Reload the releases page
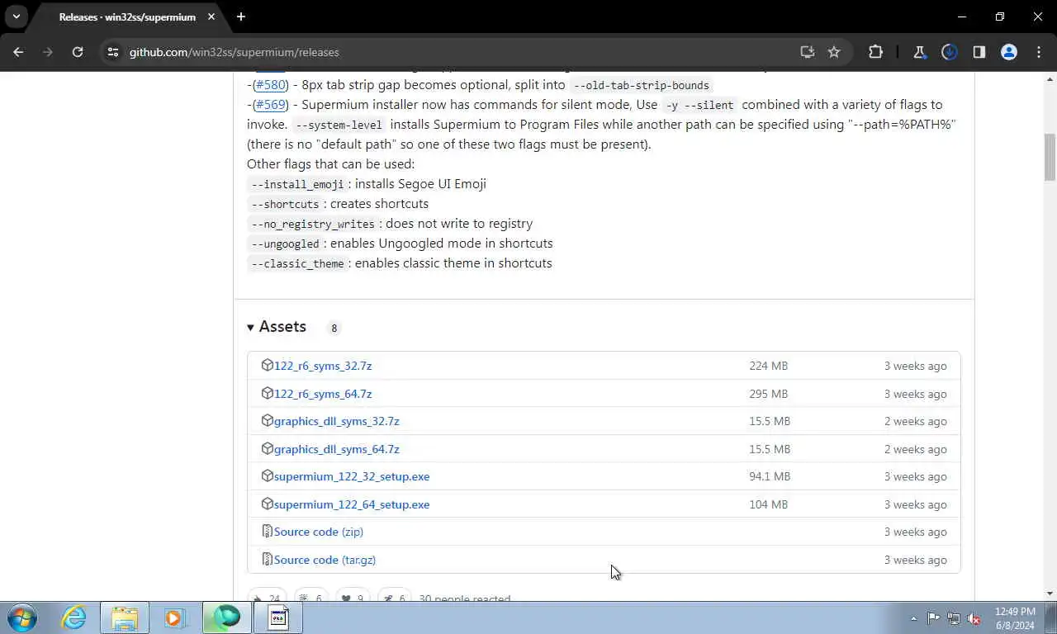The width and height of the screenshot is (1057, 634). pos(78,52)
